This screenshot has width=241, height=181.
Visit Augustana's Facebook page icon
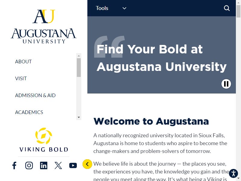coord(14,165)
